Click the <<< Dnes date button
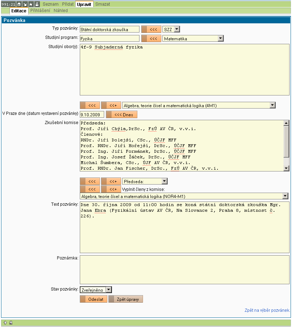Viewport: 292px width, 327px height. coord(122,115)
